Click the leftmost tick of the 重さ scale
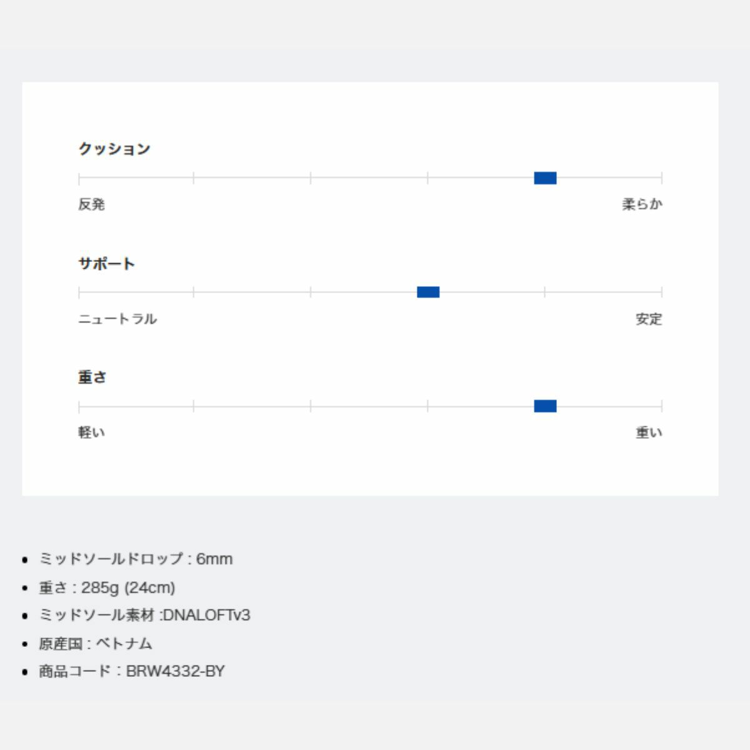Screen dimensions: 750x750 click(79, 406)
